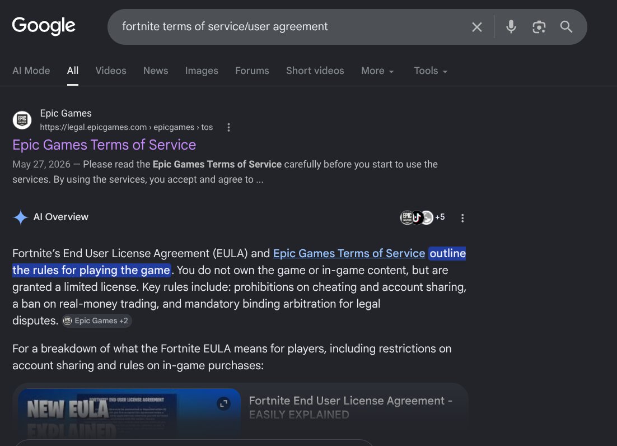Open Fortnite End User License Agreement video title
Viewport: 617px width, 446px height.
(x=350, y=407)
